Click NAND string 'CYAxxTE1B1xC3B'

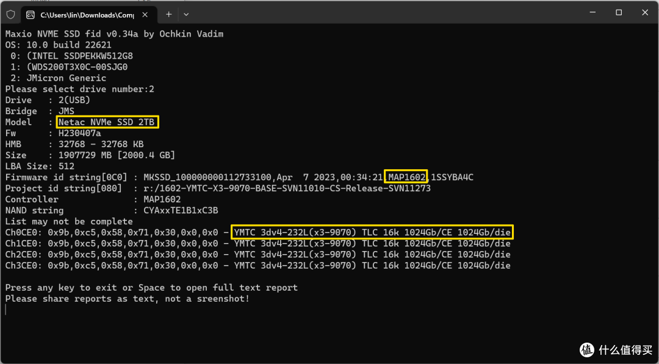(x=181, y=211)
